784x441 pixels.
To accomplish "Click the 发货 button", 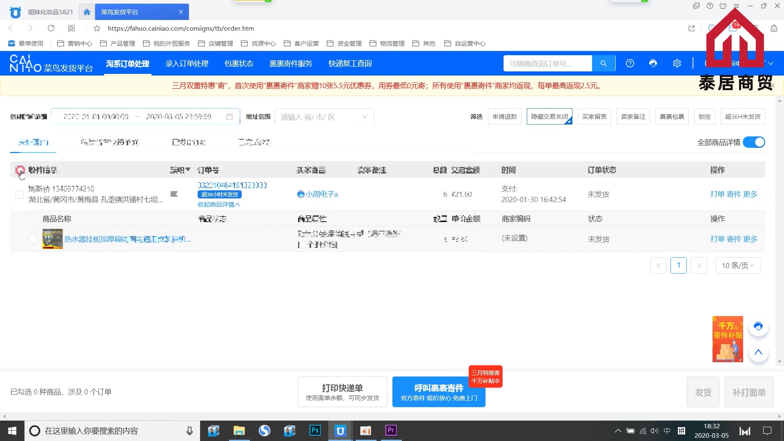I will (703, 392).
